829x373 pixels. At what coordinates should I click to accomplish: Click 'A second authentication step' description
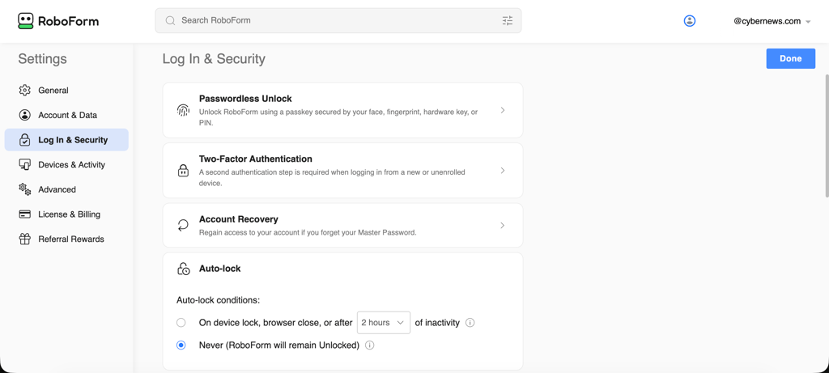click(332, 178)
